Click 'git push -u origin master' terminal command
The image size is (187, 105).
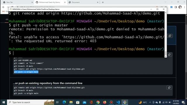(x=40, y=25)
